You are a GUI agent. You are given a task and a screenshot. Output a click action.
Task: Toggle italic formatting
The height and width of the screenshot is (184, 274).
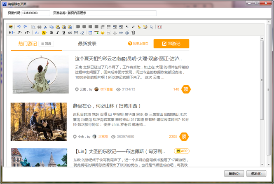pyautogui.click(x=58, y=33)
